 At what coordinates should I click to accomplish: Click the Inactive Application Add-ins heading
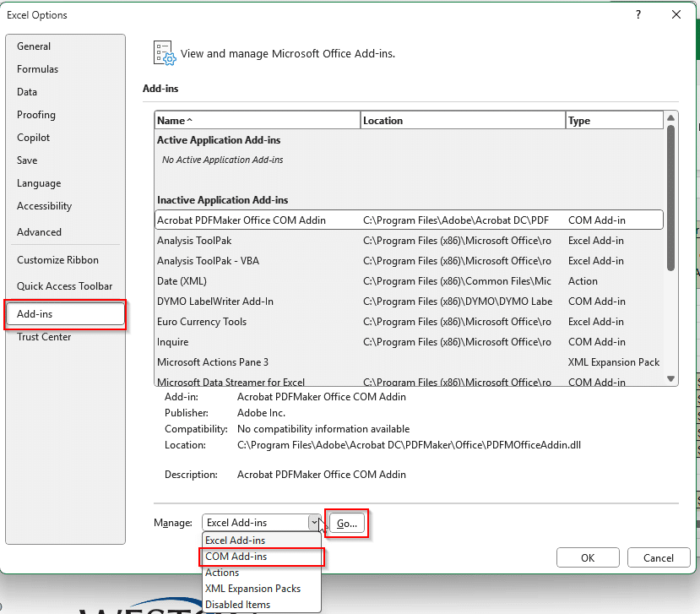222,200
